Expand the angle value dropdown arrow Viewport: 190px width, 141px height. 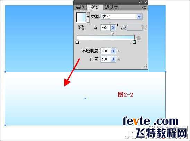[x=113, y=28]
